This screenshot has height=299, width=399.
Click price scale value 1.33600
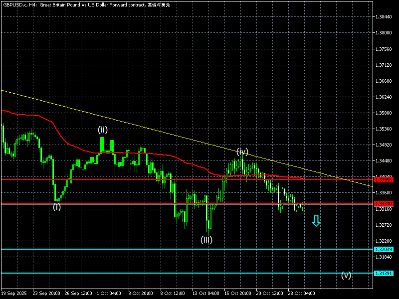pos(384,193)
